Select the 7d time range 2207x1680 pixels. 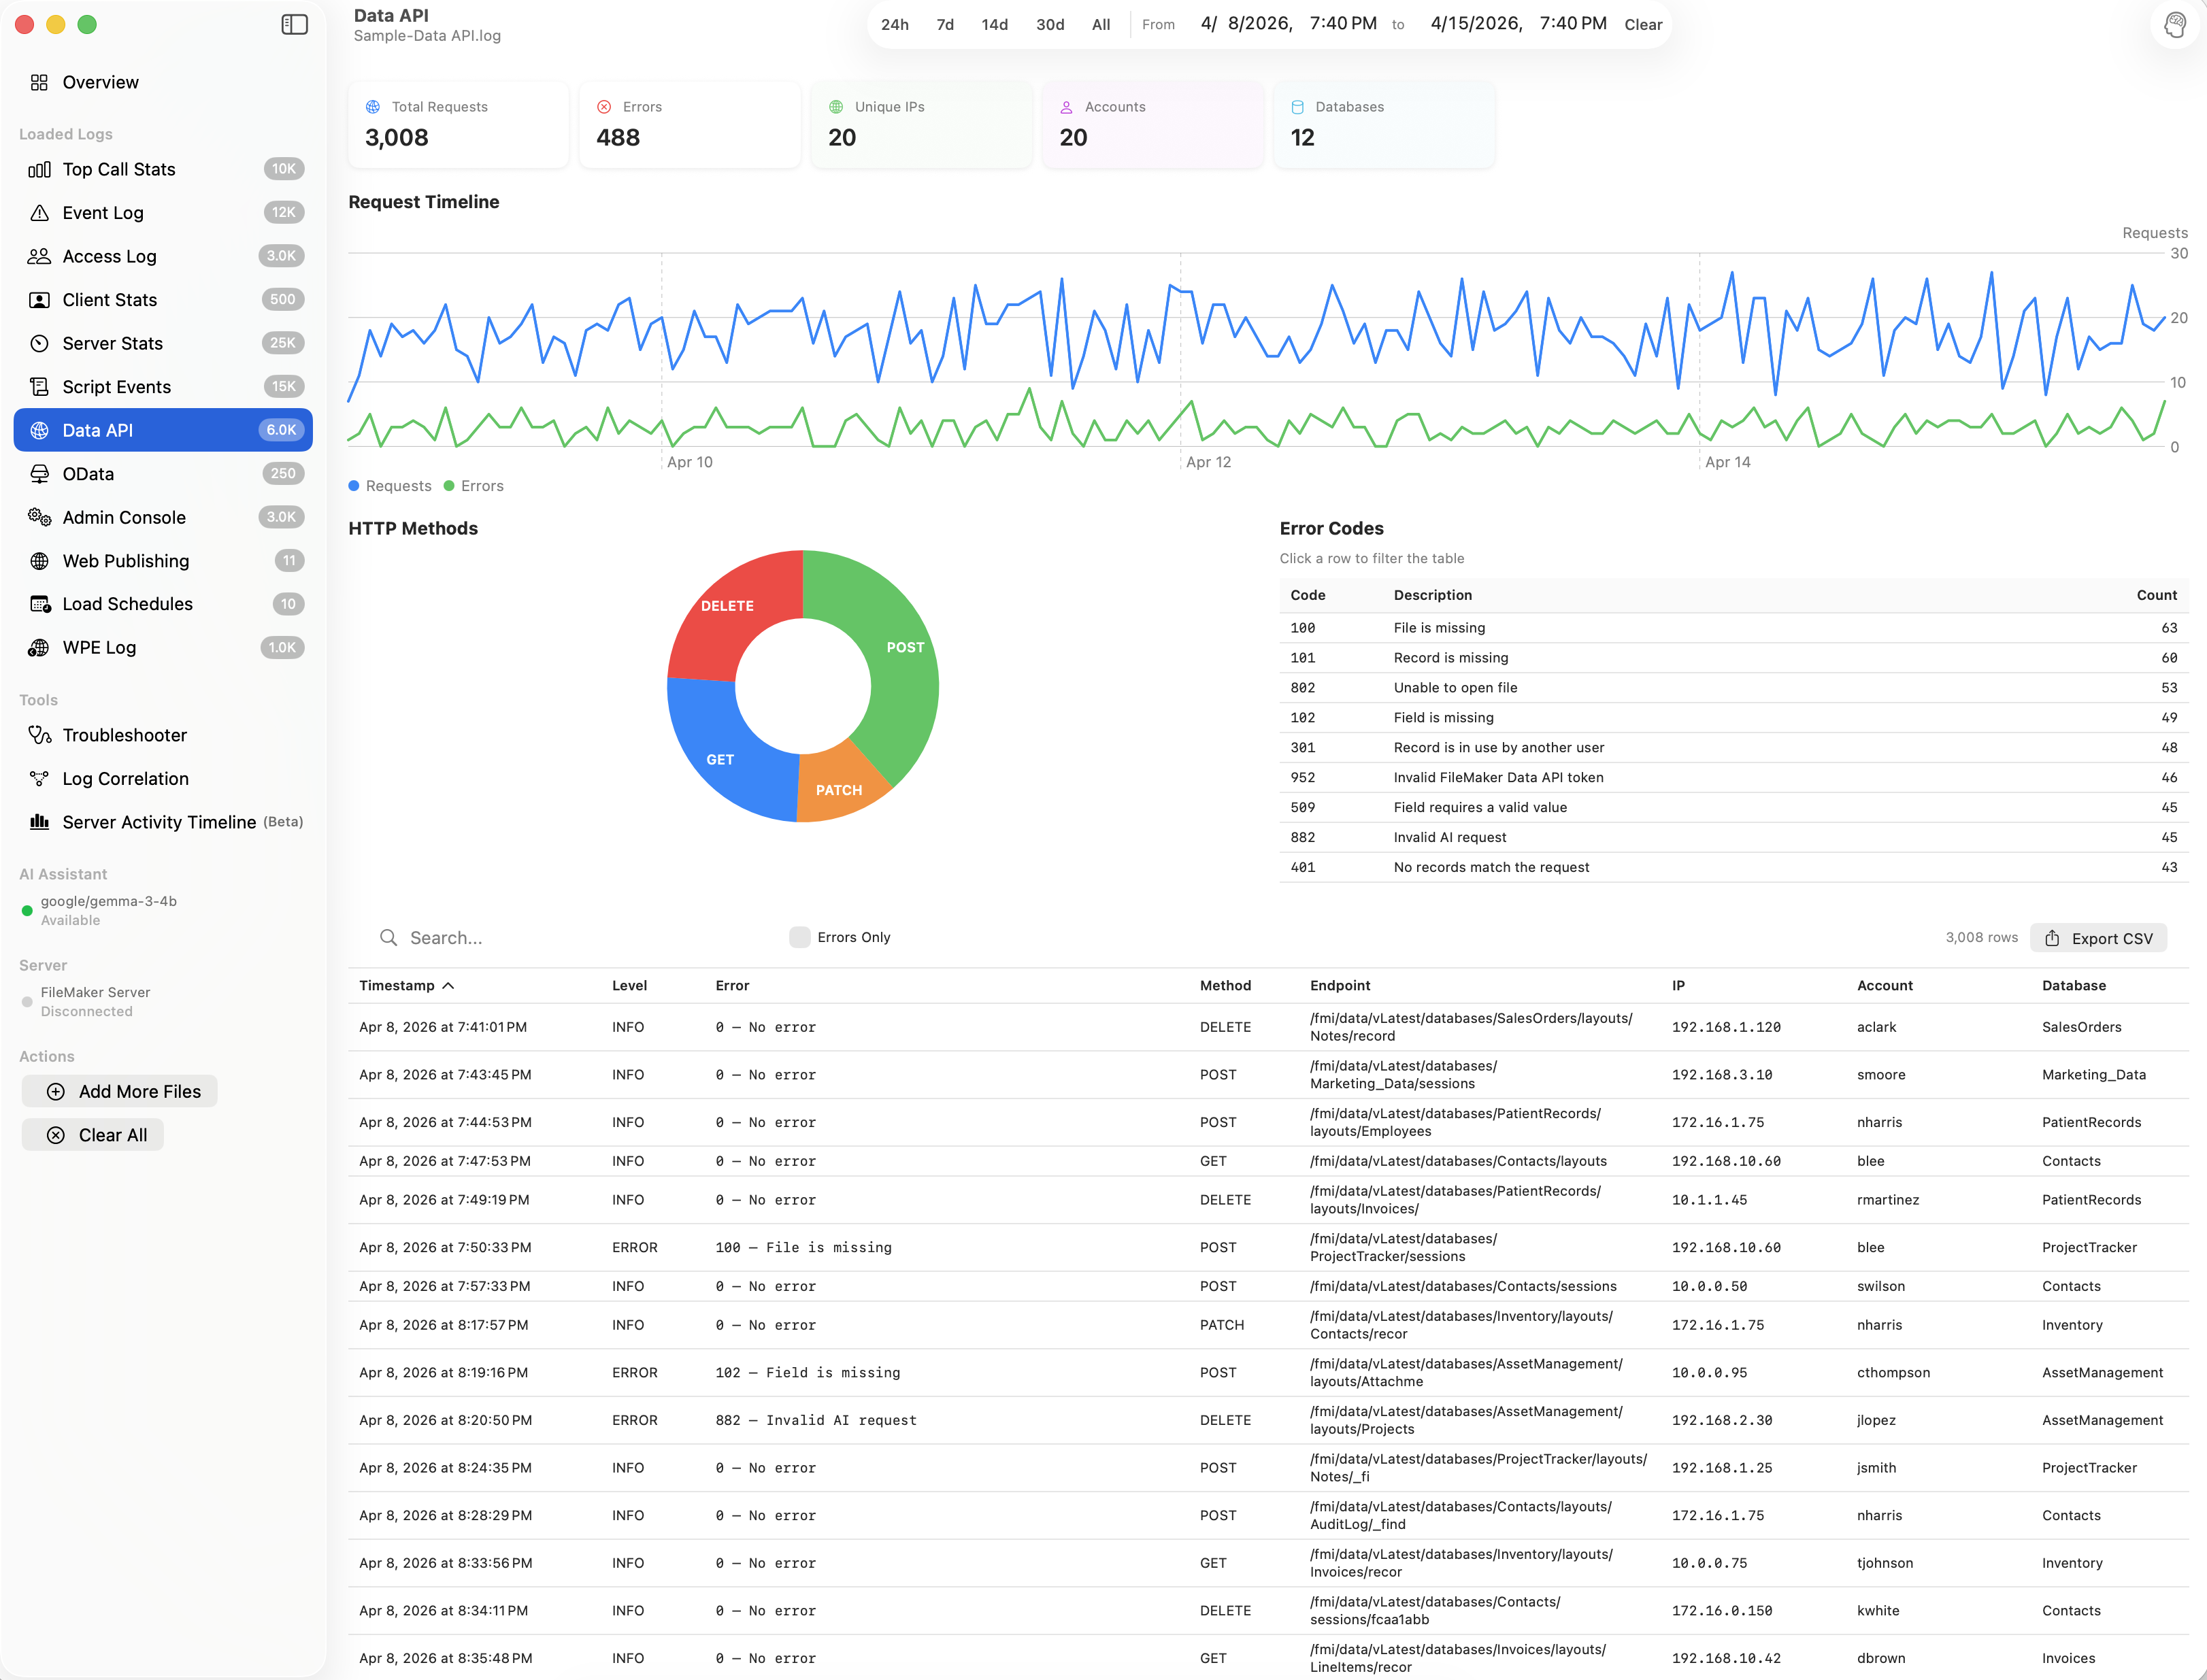[944, 24]
